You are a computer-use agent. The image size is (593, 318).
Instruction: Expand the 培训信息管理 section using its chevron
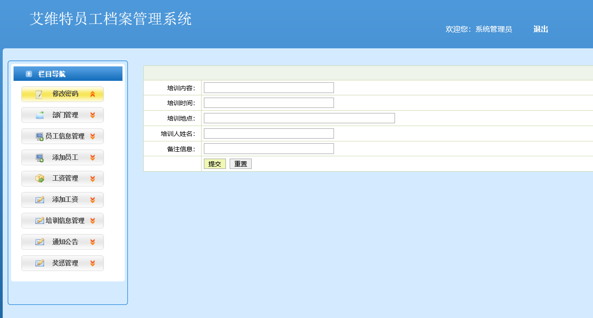point(93,221)
